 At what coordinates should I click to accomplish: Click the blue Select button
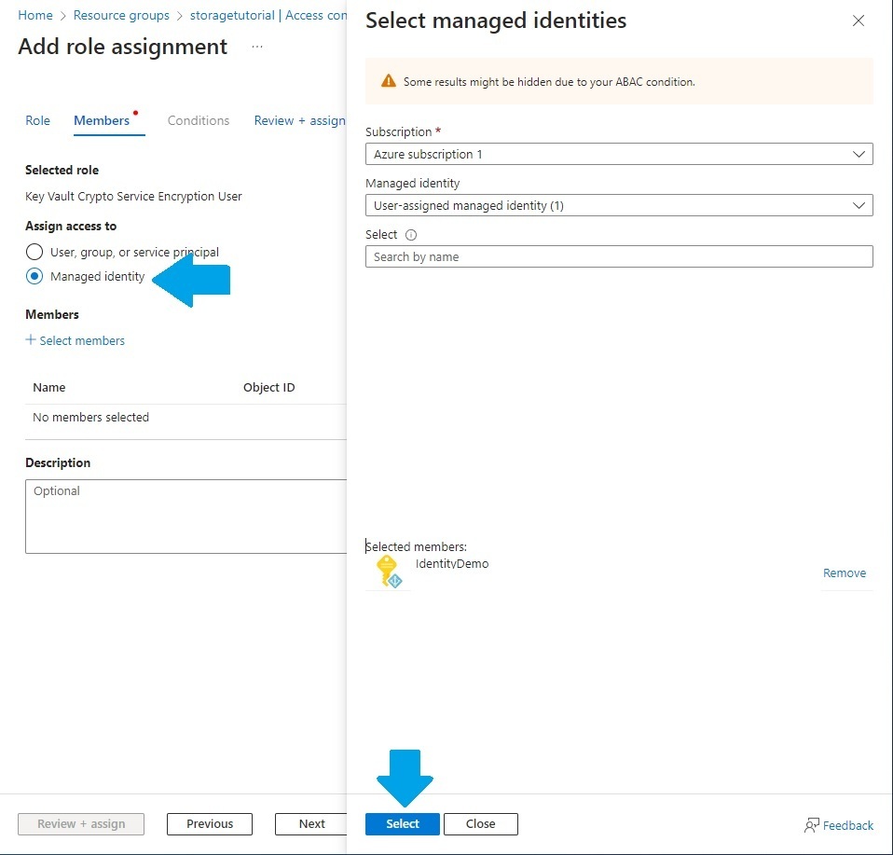click(x=402, y=823)
